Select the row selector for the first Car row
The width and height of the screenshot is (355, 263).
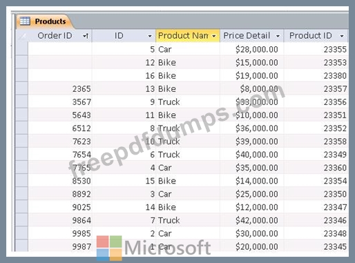[x=22, y=49]
